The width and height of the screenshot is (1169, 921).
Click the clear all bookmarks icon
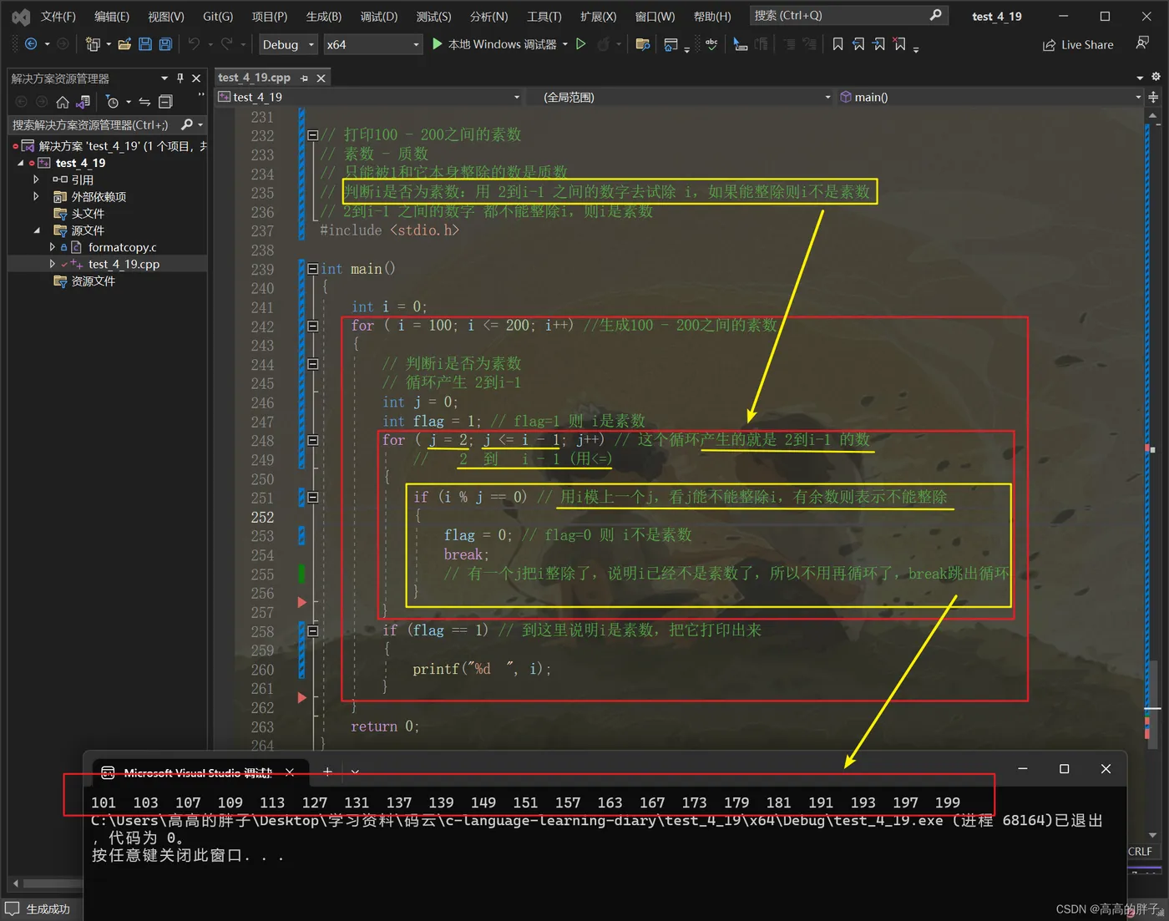point(899,44)
